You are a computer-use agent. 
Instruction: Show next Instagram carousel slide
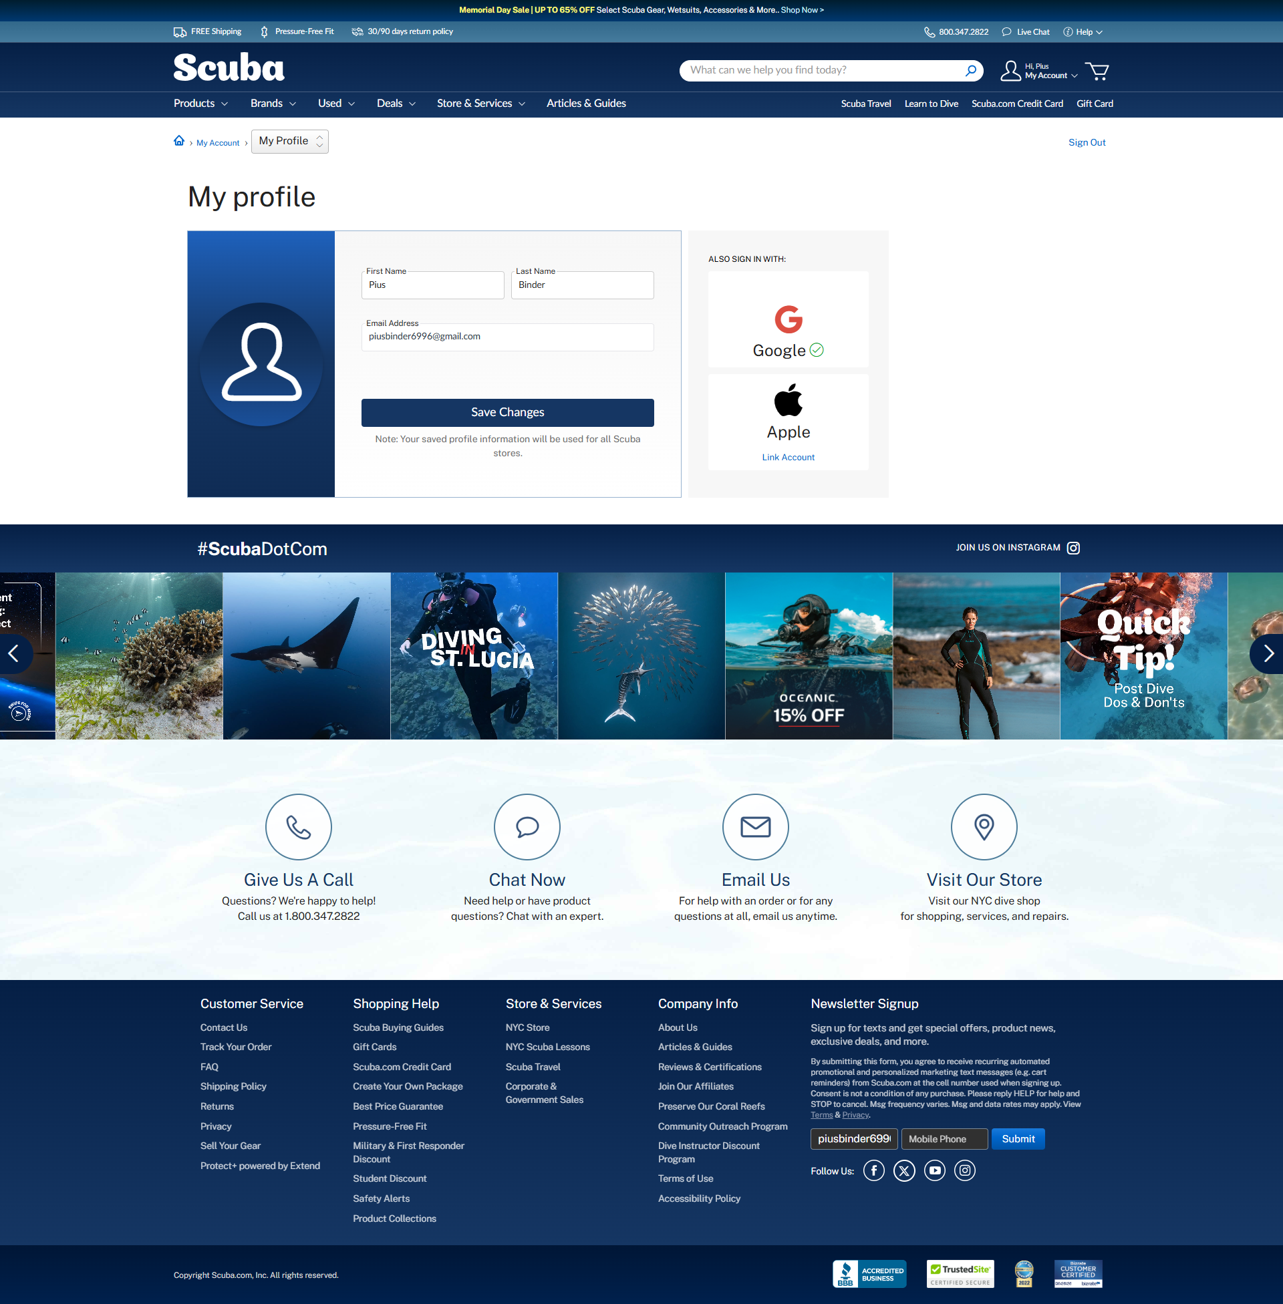[1268, 653]
